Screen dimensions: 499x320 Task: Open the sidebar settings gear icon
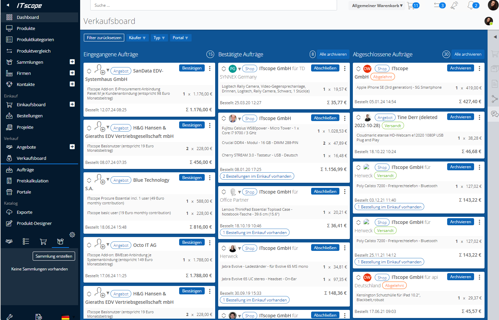click(72, 235)
